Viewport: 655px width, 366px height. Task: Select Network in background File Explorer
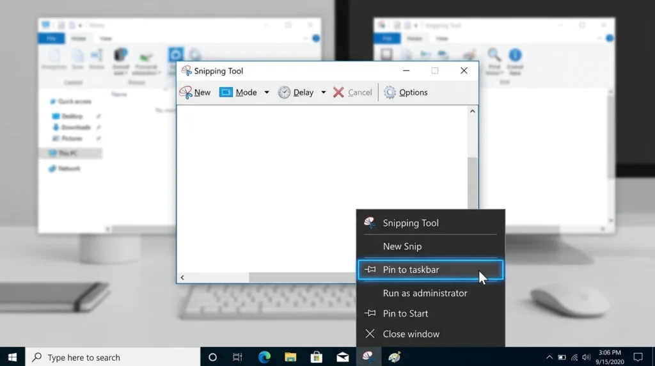coord(65,168)
